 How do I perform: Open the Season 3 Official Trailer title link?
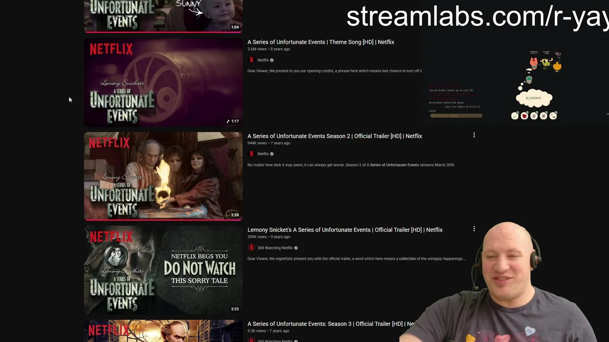pos(331,324)
